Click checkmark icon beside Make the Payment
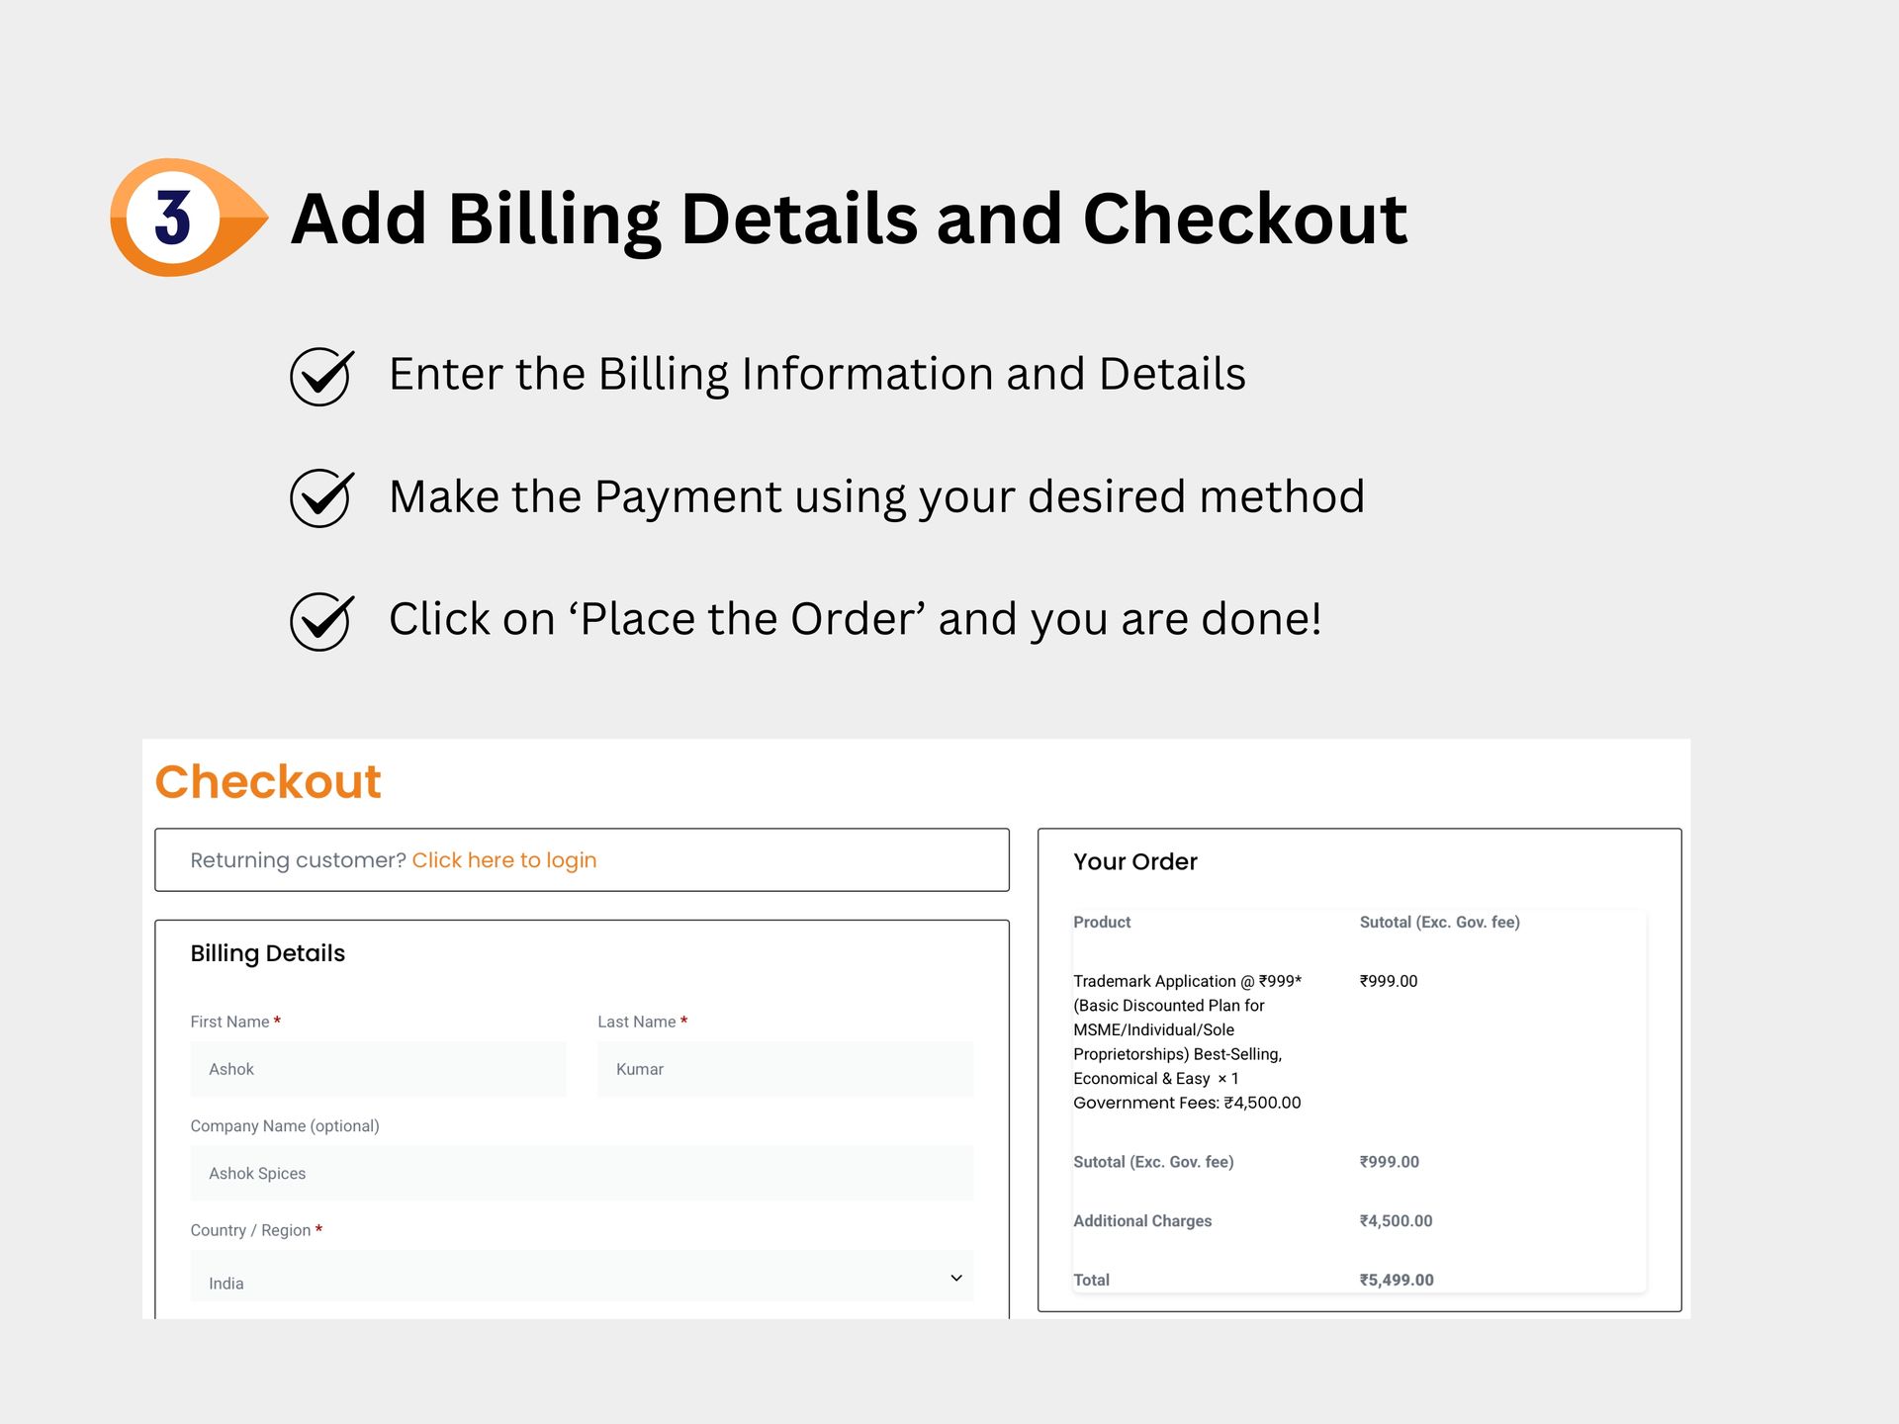 click(x=320, y=498)
